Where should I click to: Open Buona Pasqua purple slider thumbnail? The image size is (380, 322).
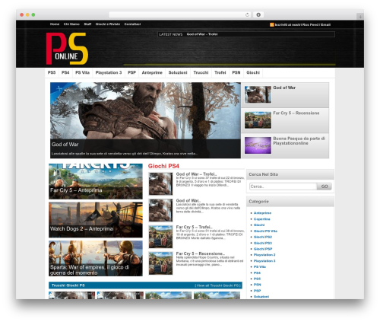click(x=258, y=145)
